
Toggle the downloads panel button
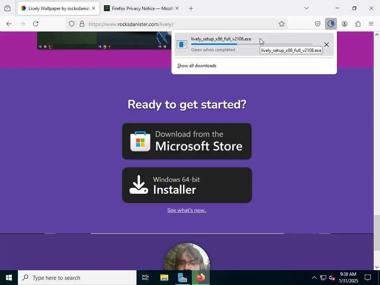331,24
